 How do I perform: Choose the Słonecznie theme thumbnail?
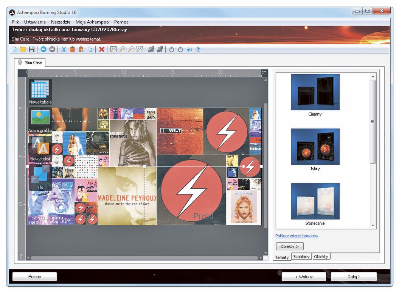click(315, 201)
